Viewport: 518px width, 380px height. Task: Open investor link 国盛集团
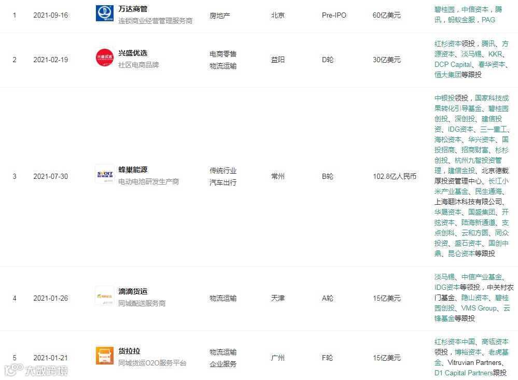[482, 212]
